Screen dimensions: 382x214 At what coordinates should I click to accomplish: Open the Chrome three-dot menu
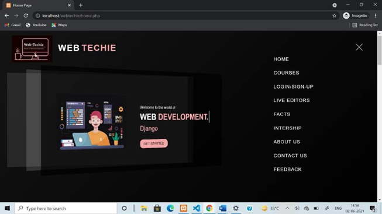376,16
